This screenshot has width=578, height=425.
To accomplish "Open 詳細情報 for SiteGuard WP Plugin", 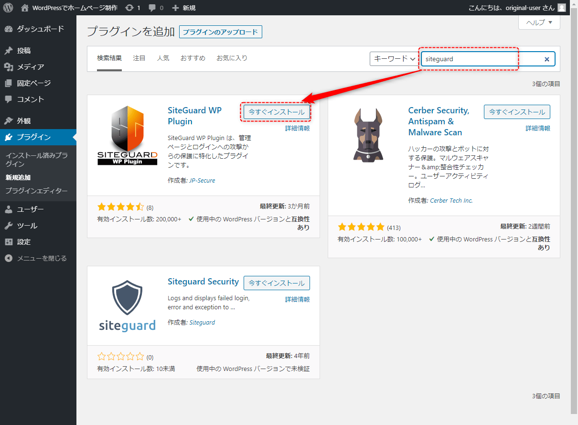I will click(298, 128).
